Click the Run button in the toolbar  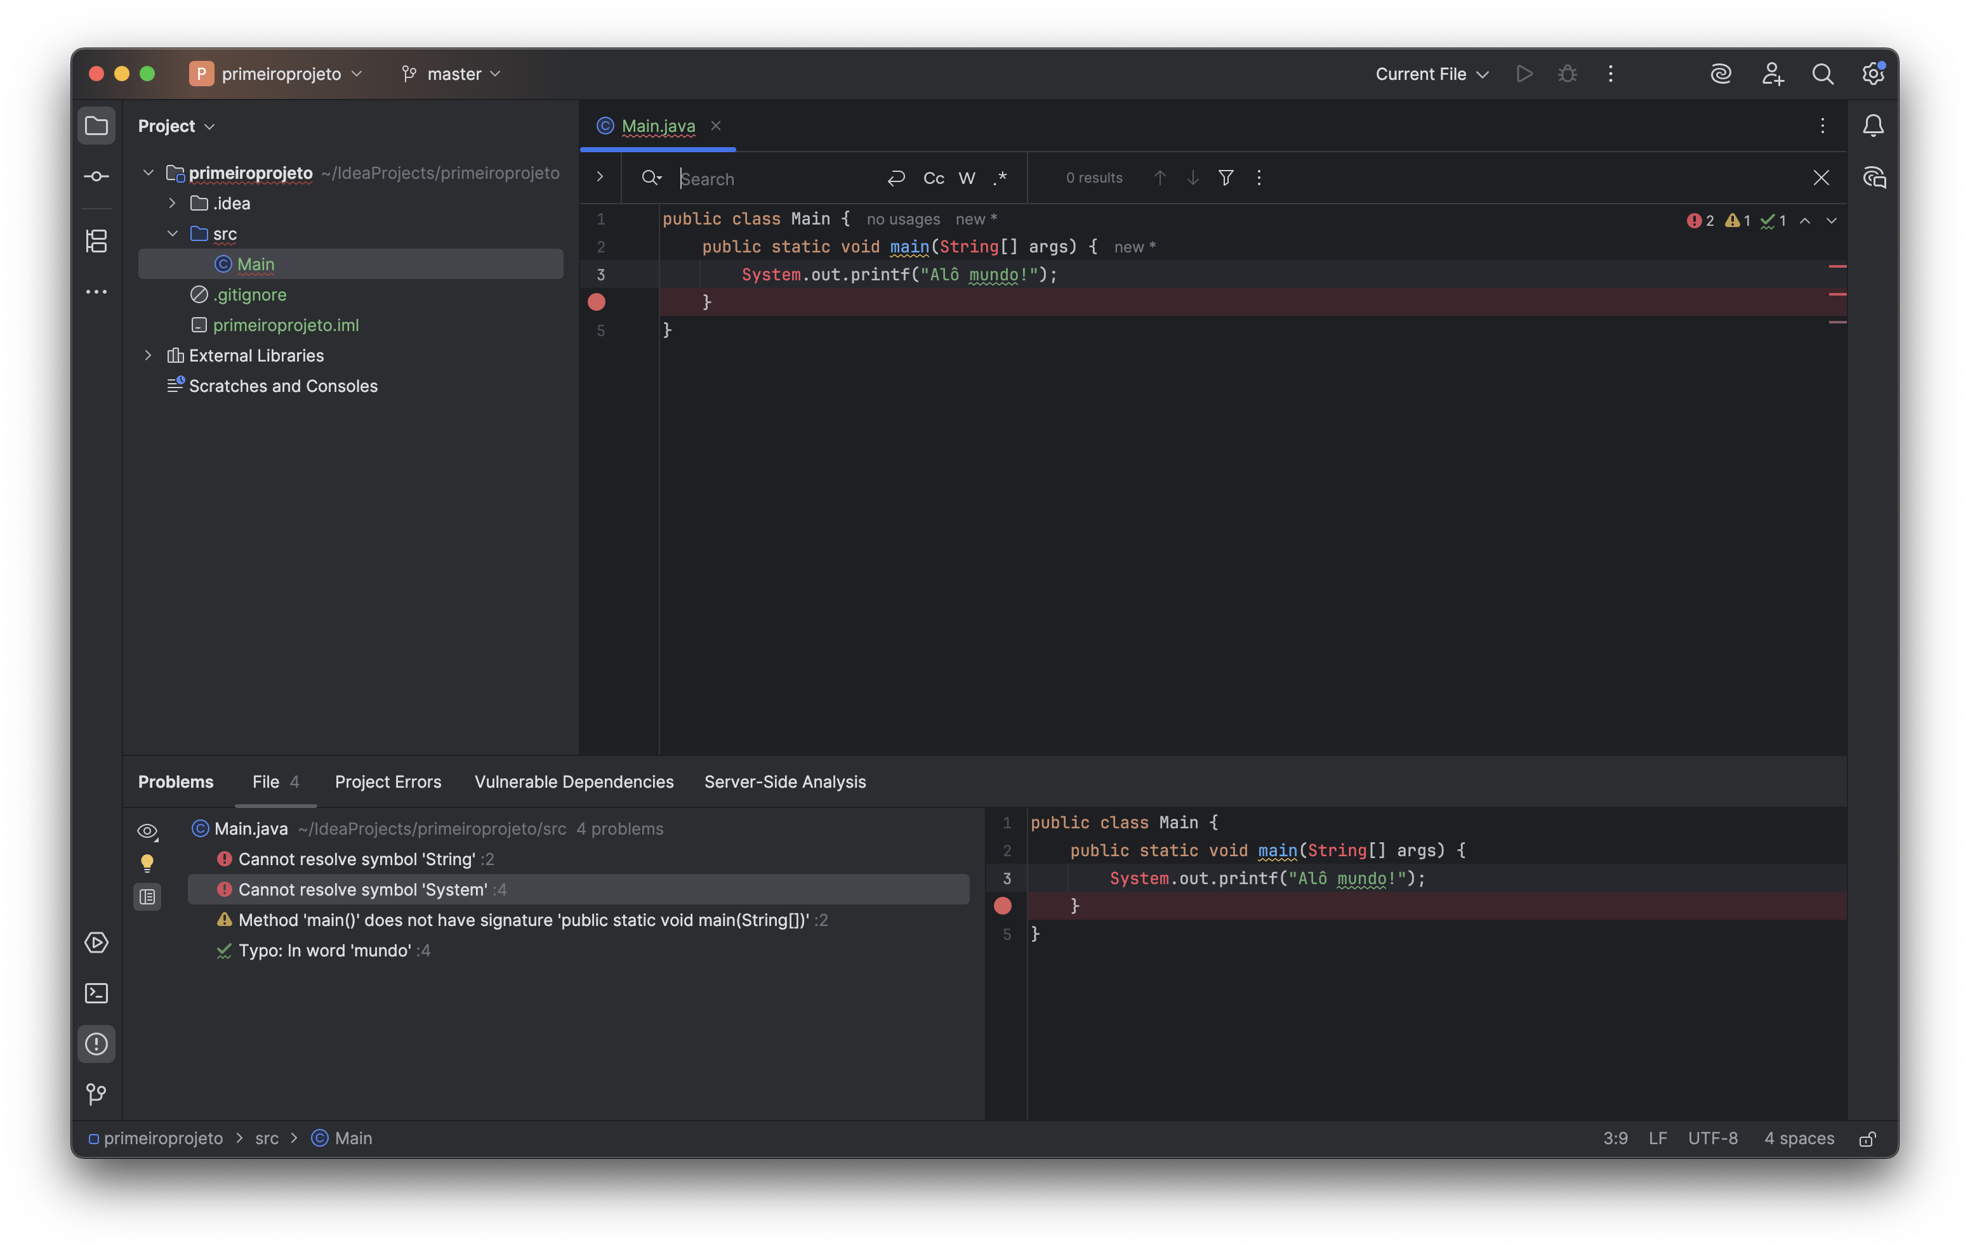point(1524,74)
